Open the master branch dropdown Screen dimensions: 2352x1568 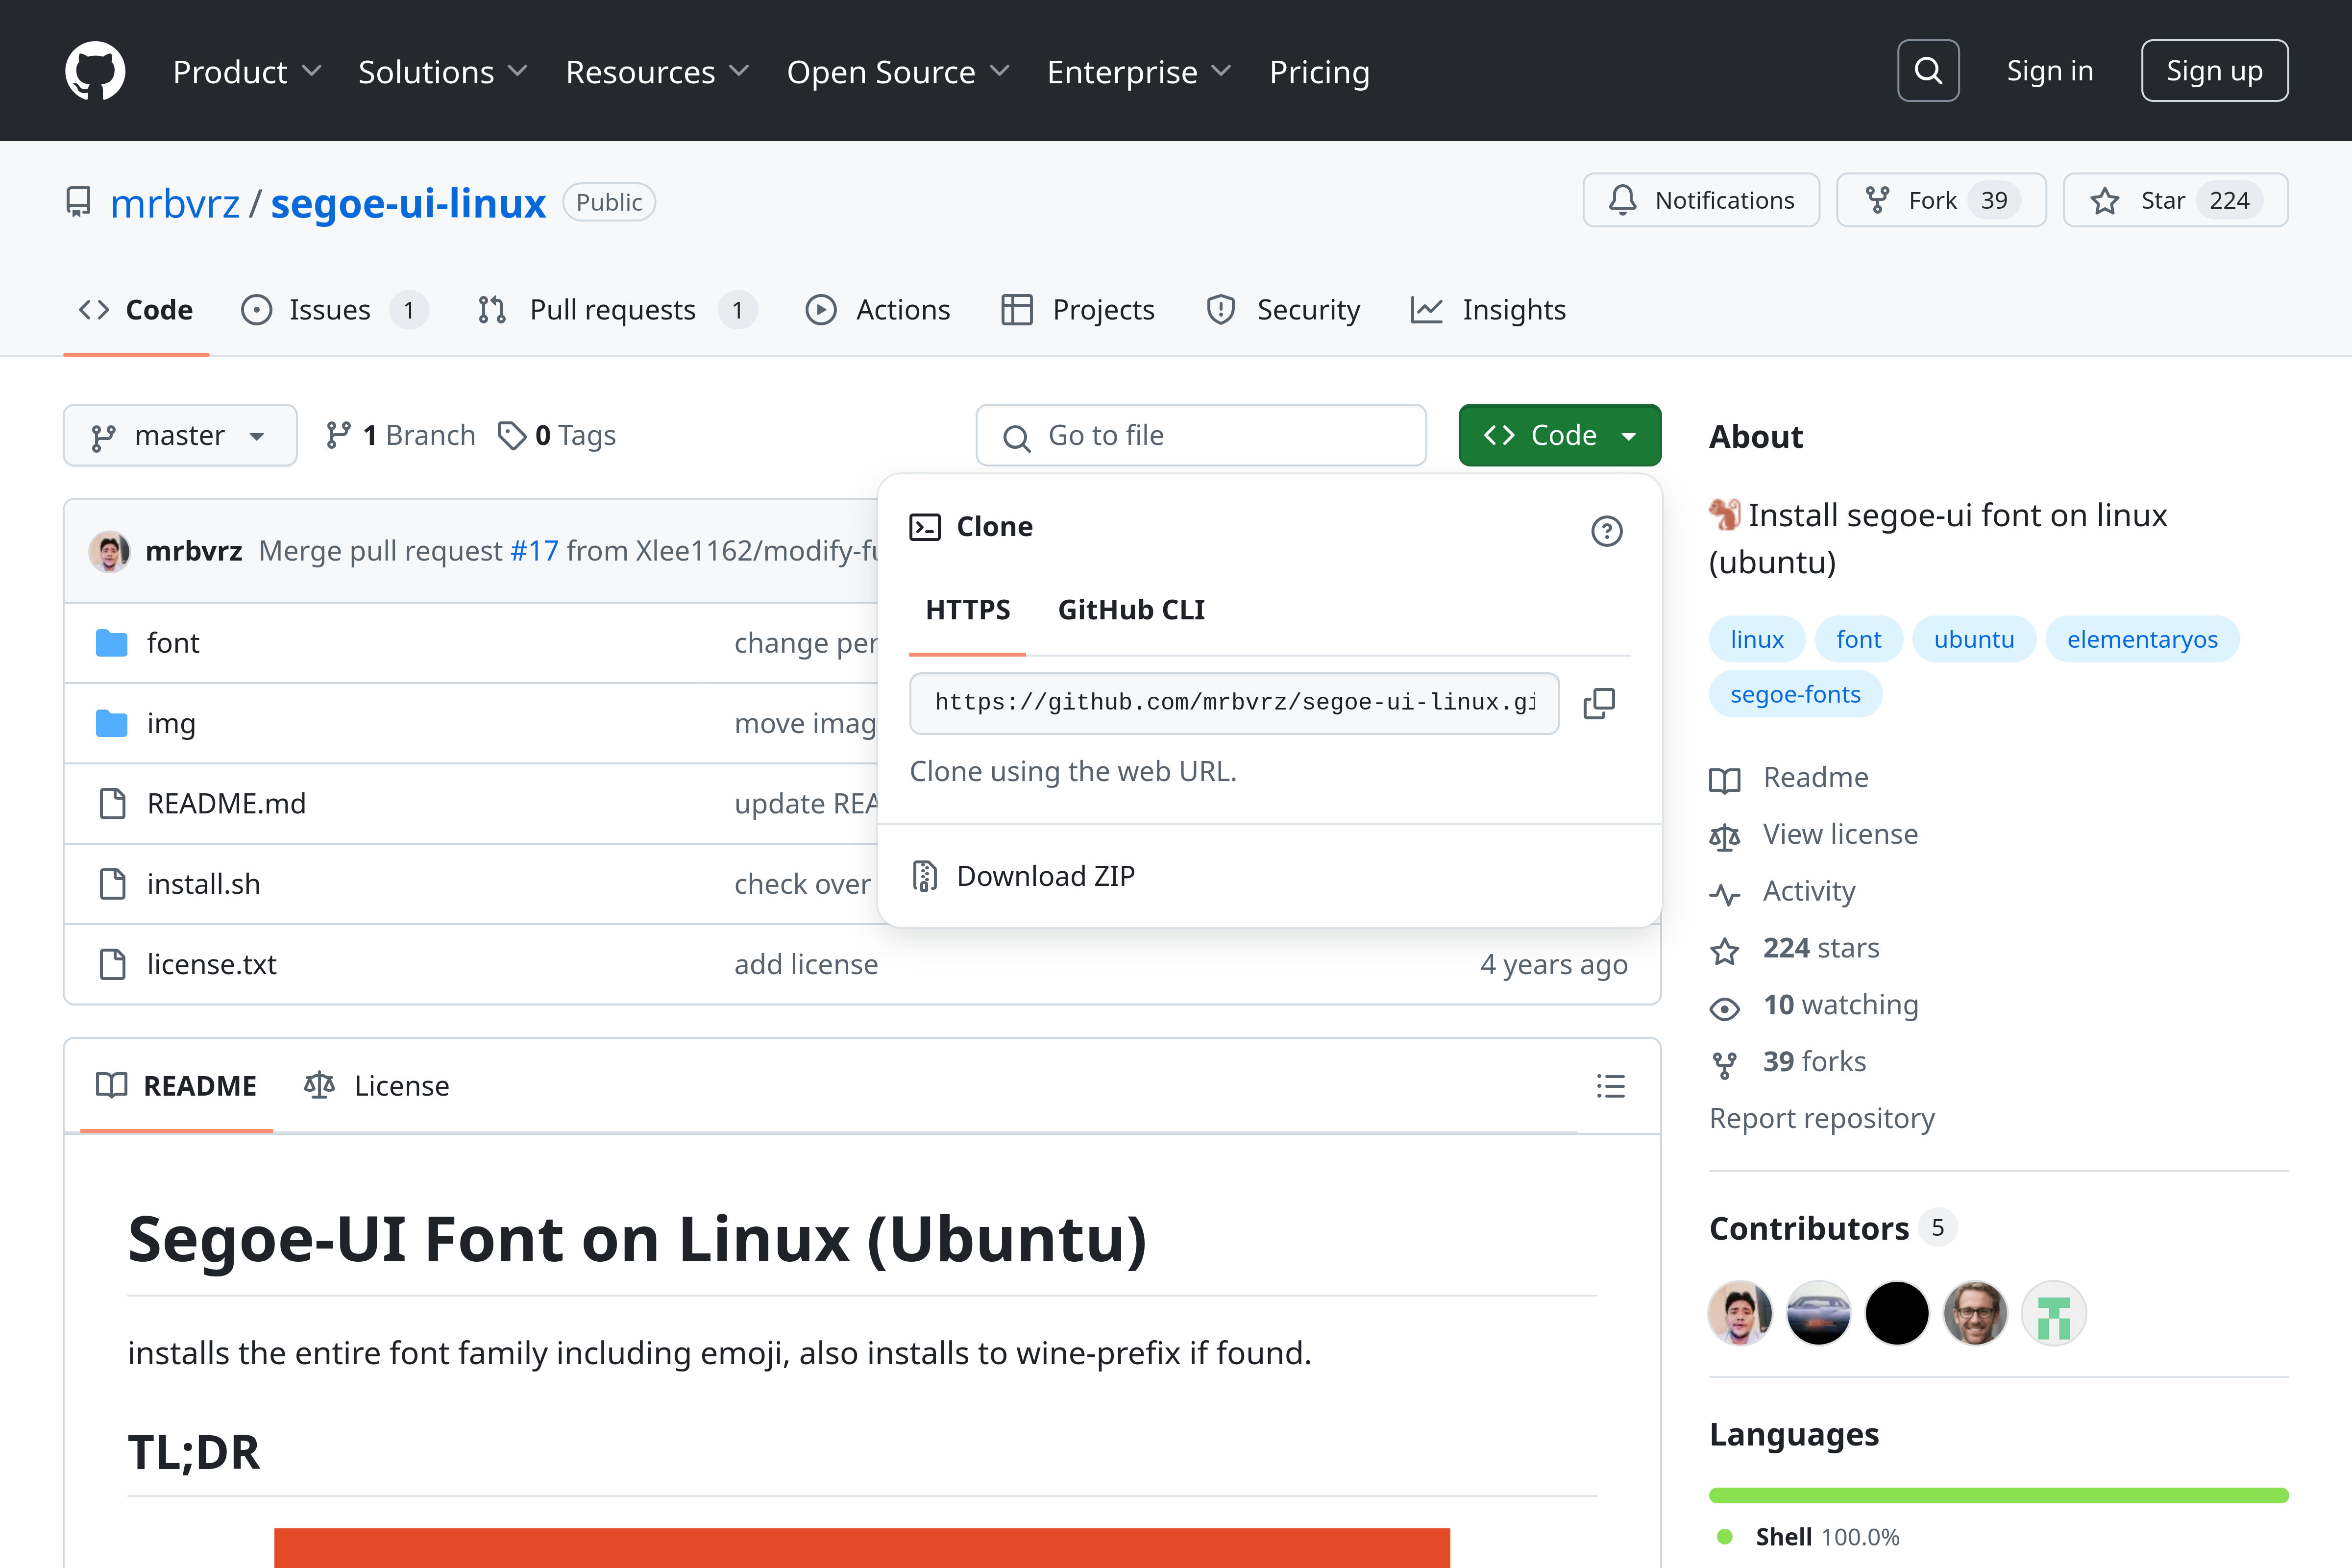(180, 435)
